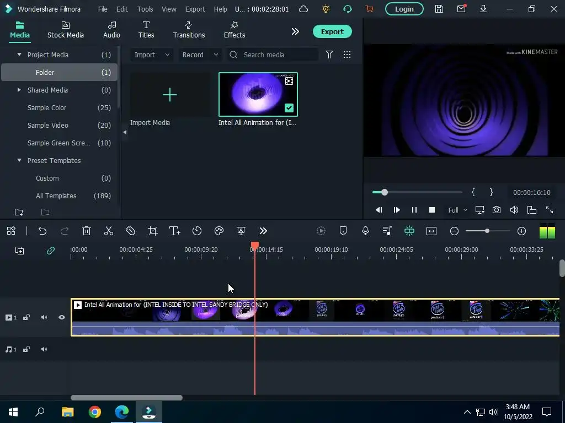The width and height of the screenshot is (565, 423).
Task: Open the cloud icon in title bar
Action: (304, 9)
